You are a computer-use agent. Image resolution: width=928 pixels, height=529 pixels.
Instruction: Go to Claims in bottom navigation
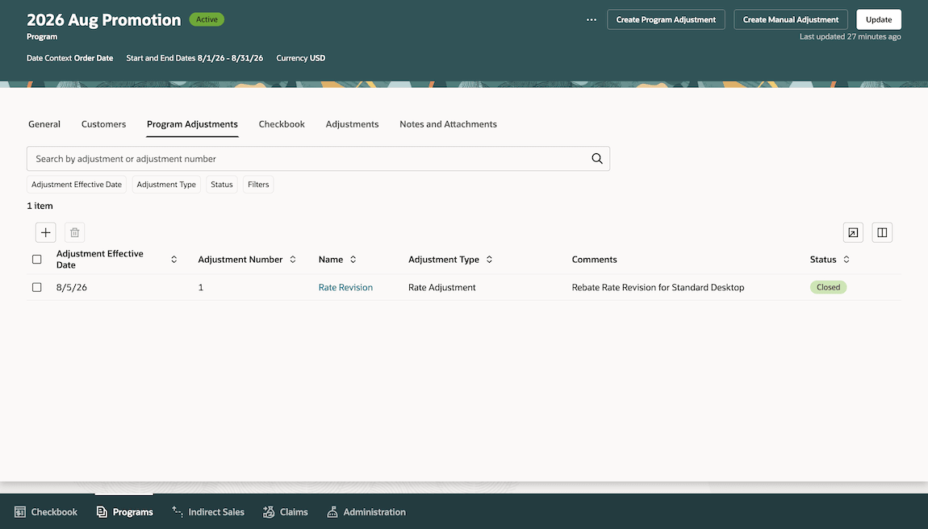[x=286, y=512]
